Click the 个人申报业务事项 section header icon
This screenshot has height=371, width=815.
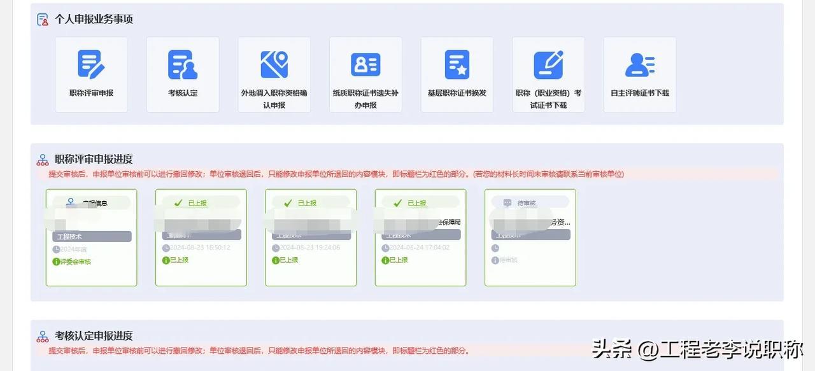coord(43,20)
